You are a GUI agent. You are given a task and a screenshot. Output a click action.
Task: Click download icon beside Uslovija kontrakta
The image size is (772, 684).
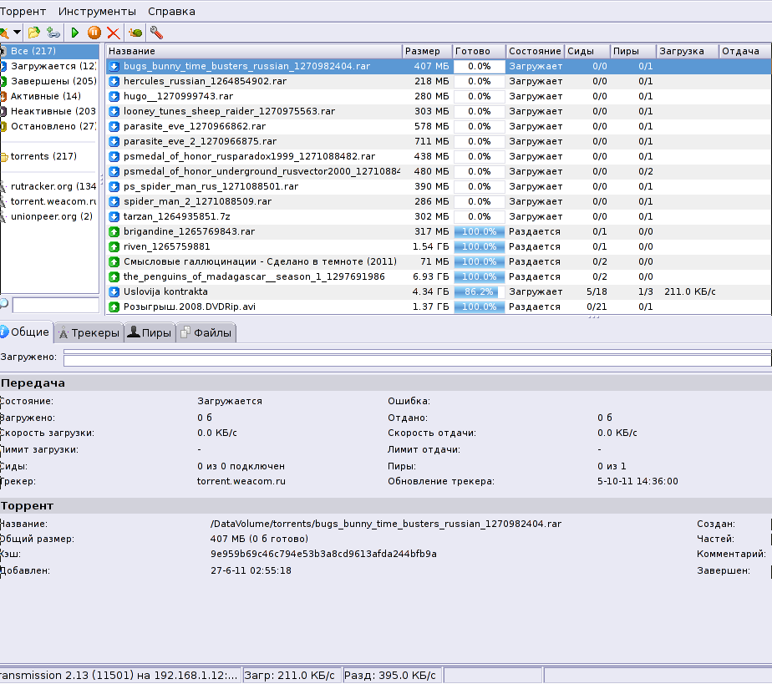pyautogui.click(x=114, y=291)
